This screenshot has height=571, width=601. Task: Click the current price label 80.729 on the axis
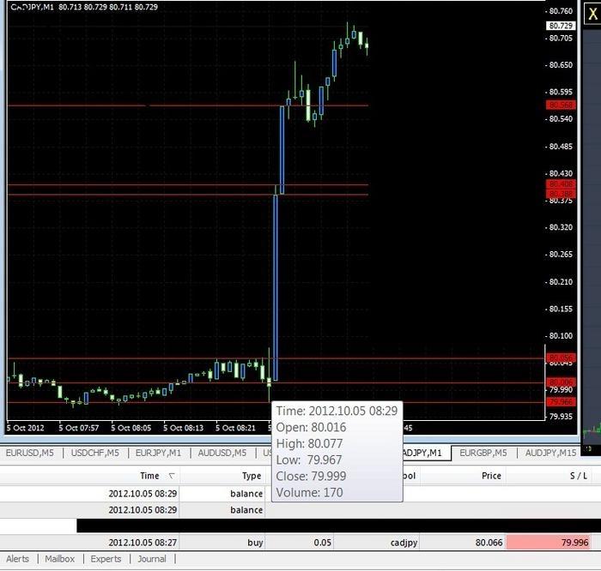[x=561, y=26]
